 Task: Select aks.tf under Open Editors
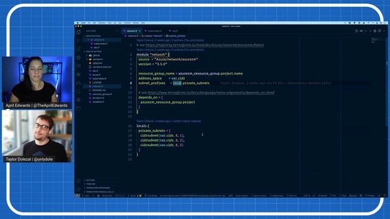click(x=96, y=47)
